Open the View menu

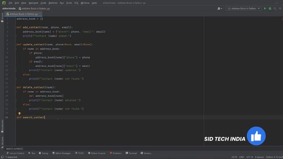coord(23,3)
